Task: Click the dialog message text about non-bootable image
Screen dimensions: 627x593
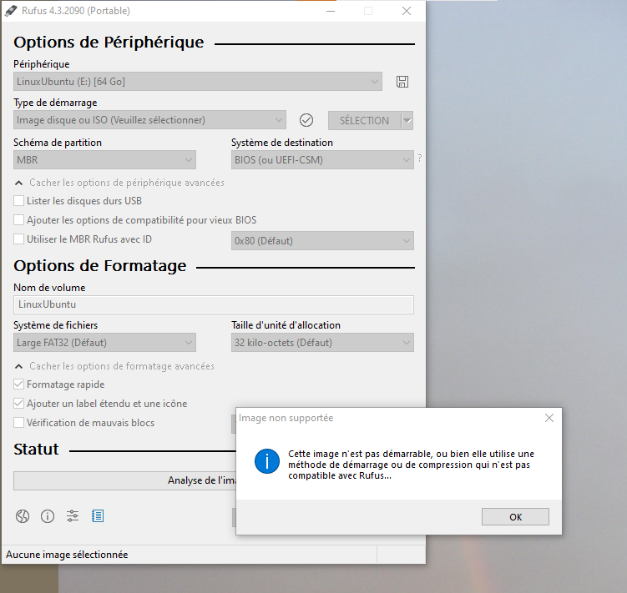Action: point(411,465)
